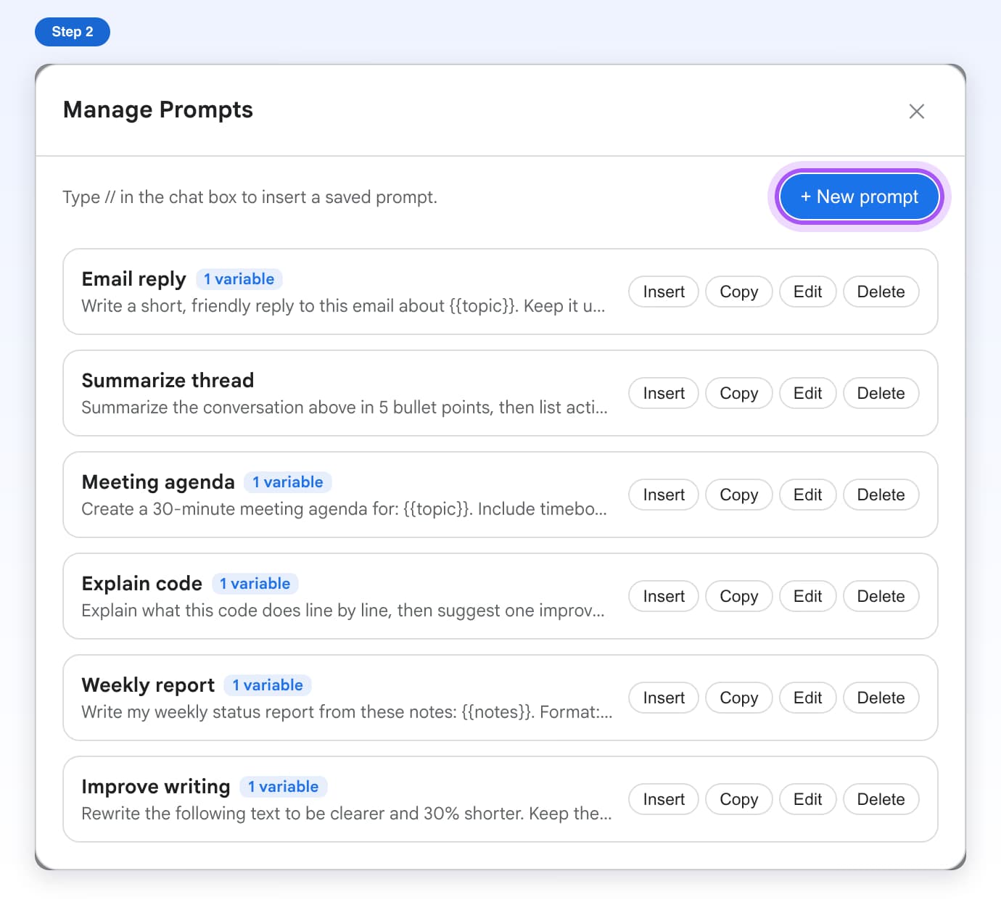The width and height of the screenshot is (1001, 905).
Task: Delete the Improve writing prompt
Action: (x=881, y=799)
